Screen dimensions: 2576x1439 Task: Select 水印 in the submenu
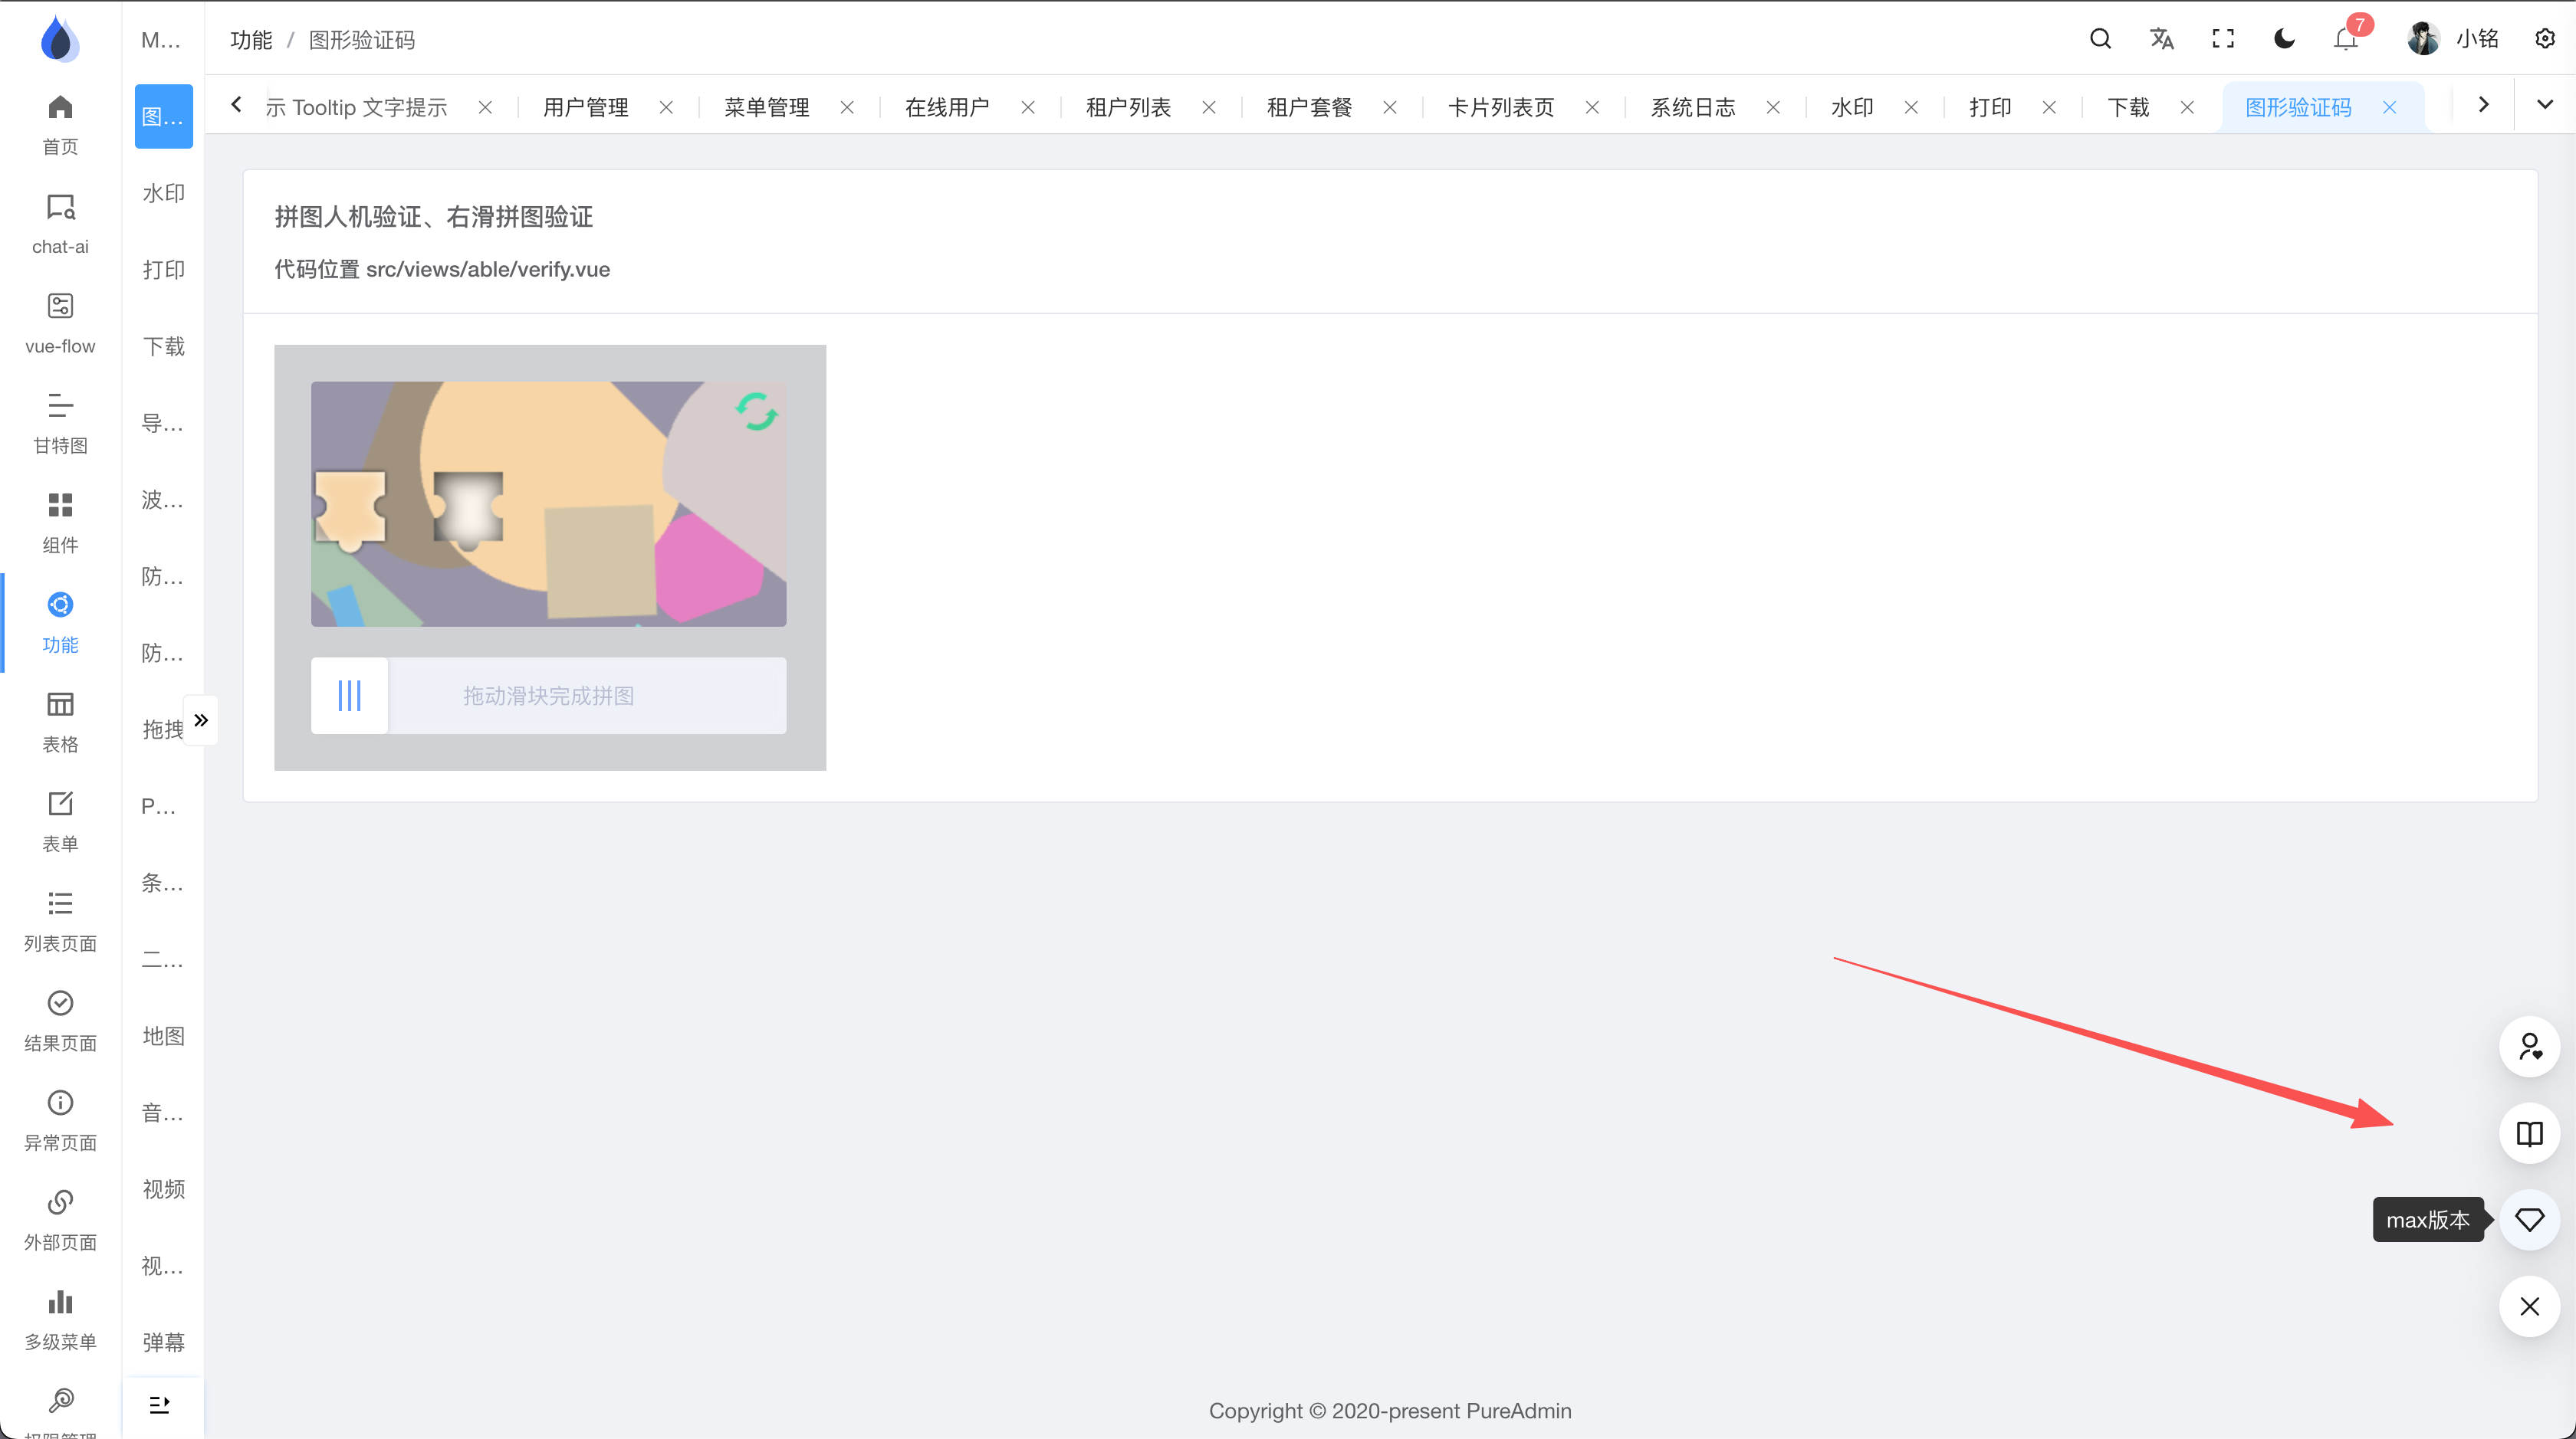click(x=163, y=193)
